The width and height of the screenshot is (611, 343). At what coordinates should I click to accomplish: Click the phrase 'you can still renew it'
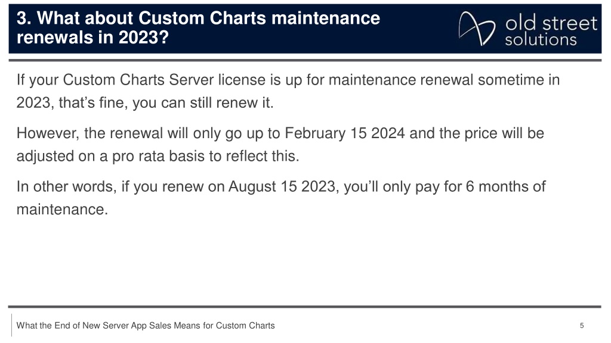[x=203, y=102]
